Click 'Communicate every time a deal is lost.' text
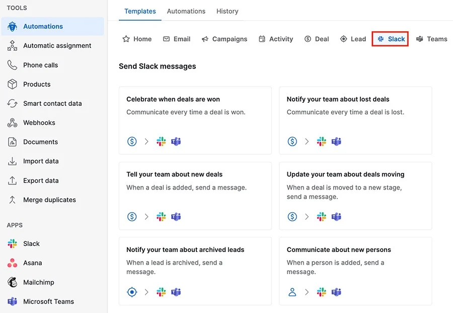 [x=345, y=112]
